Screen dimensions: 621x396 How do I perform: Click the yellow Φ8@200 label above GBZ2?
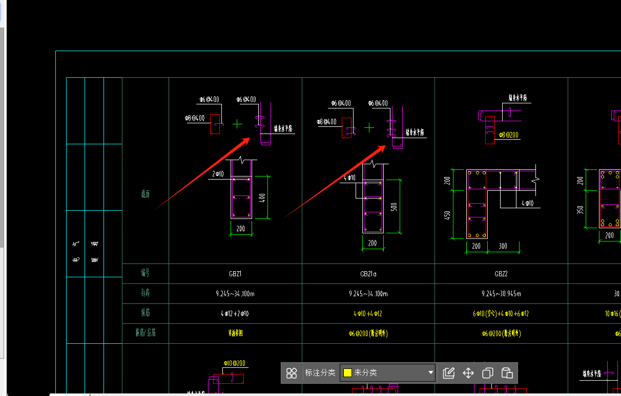pos(508,135)
